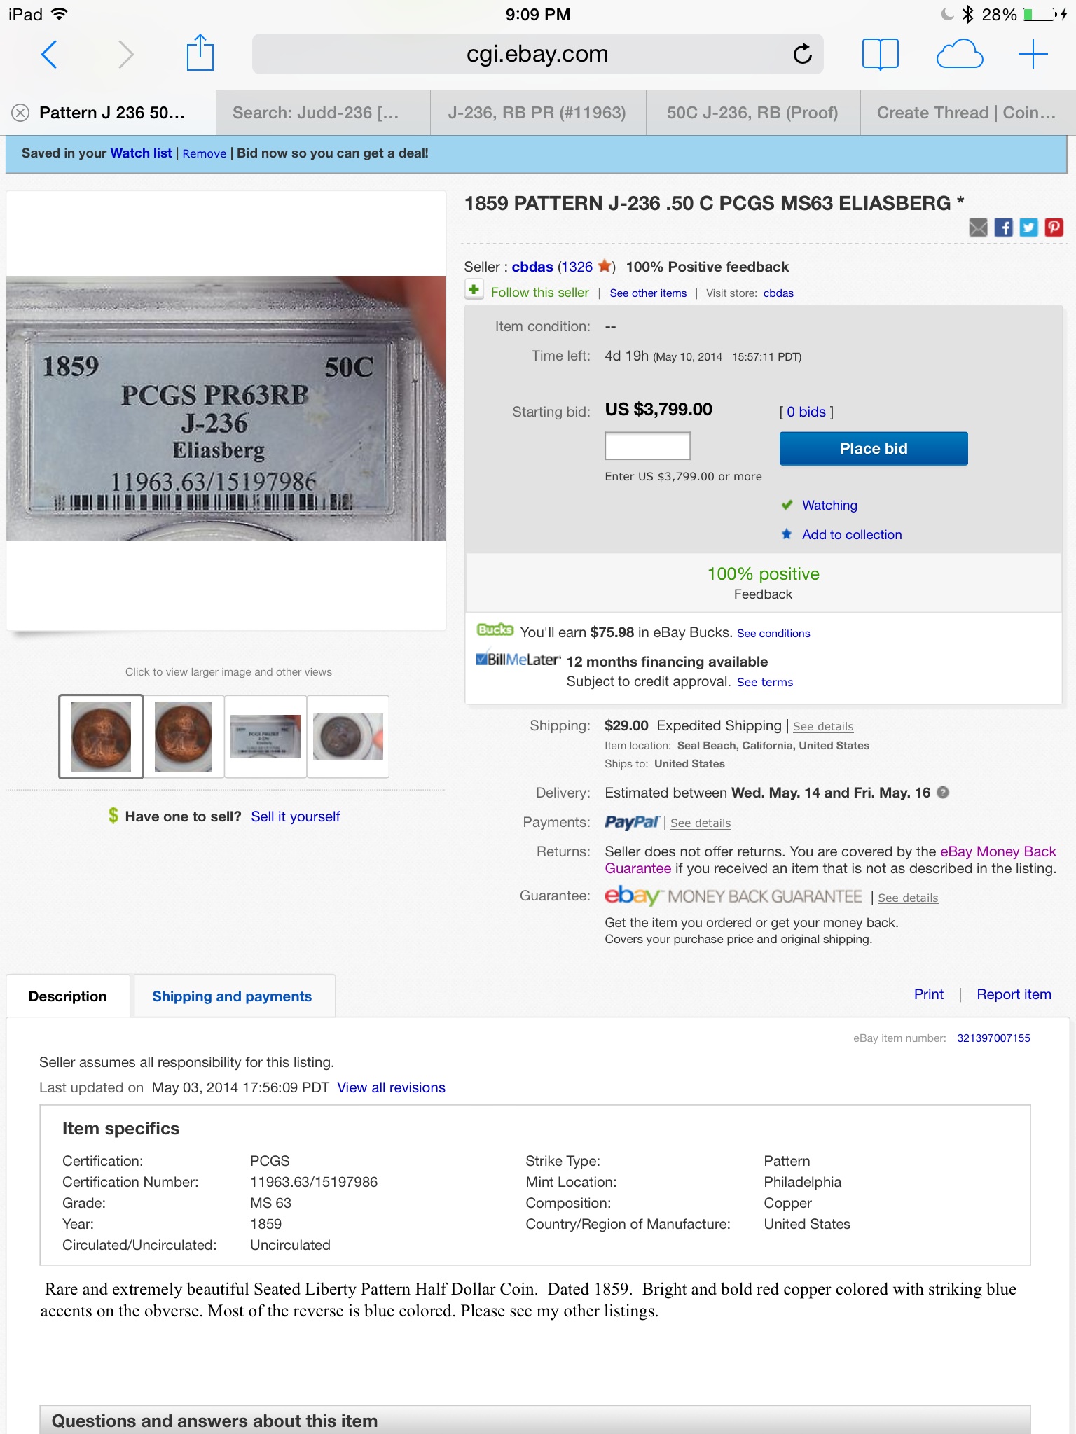The height and width of the screenshot is (1434, 1076).
Task: Close the Pattern J 236 tab
Action: pyautogui.click(x=20, y=113)
